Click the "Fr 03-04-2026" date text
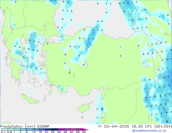The height and width of the screenshot is (133, 172). pos(114,126)
